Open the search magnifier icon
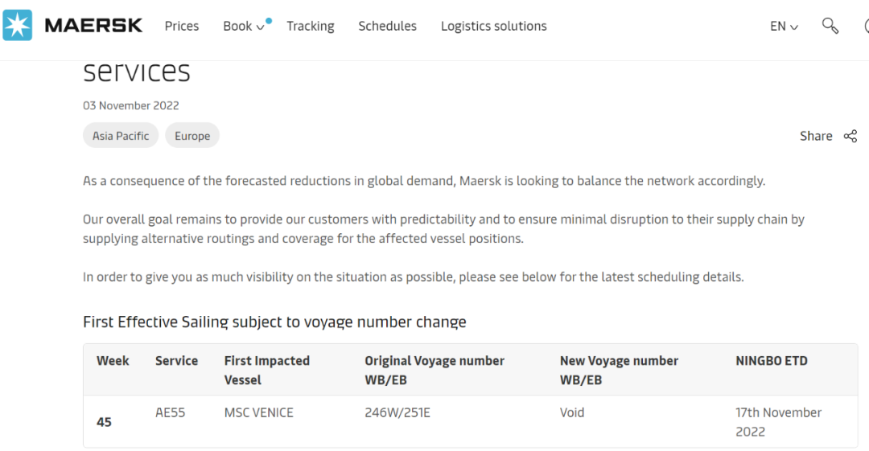Screen dimensions: 869x451 tap(830, 26)
